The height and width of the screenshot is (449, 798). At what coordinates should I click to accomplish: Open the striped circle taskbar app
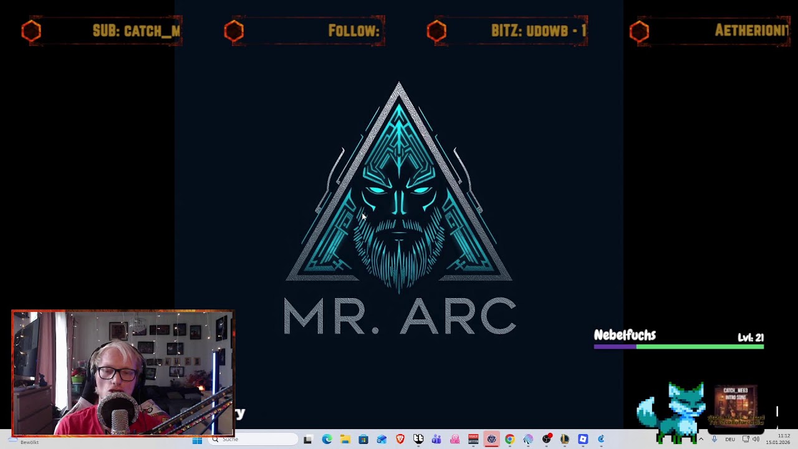click(x=528, y=440)
